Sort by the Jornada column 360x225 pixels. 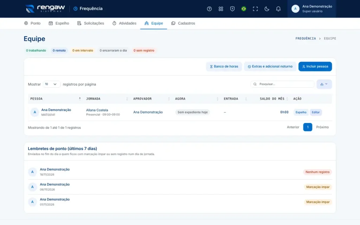pyautogui.click(x=107, y=99)
